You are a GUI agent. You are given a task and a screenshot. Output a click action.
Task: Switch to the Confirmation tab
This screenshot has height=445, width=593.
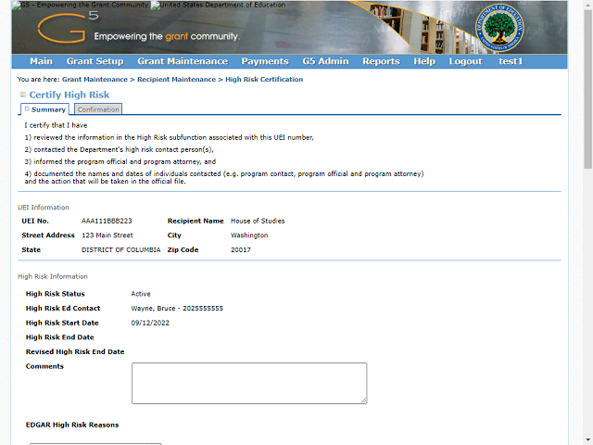click(98, 109)
